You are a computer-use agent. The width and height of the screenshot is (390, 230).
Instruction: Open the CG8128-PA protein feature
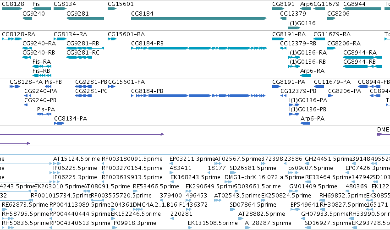(15, 87)
